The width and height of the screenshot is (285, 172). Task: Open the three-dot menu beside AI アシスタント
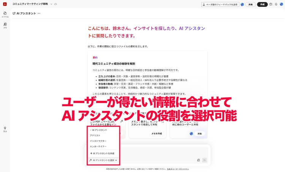(x=39, y=13)
